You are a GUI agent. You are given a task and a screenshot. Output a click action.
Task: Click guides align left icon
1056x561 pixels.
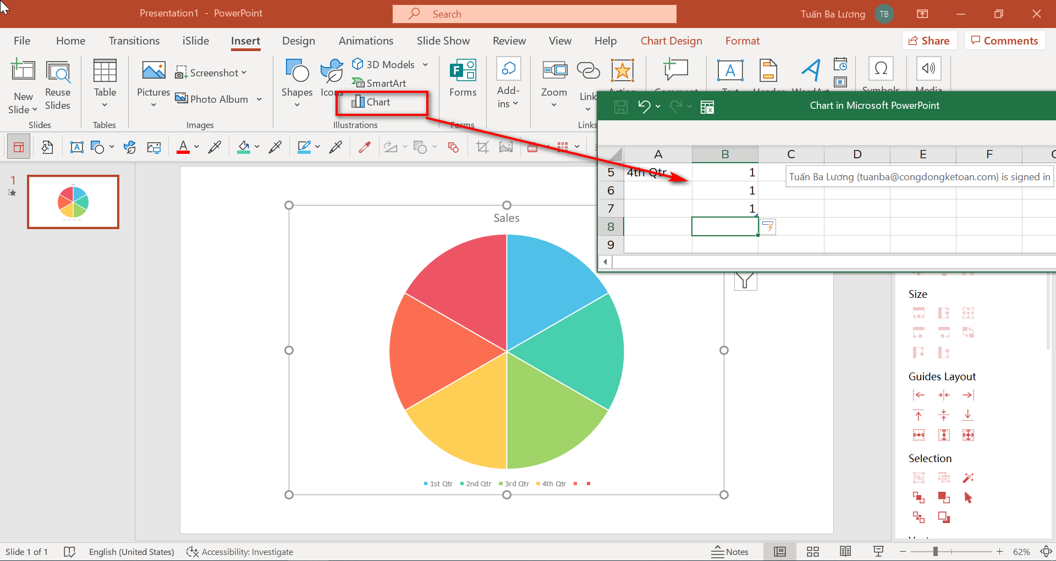[919, 395]
